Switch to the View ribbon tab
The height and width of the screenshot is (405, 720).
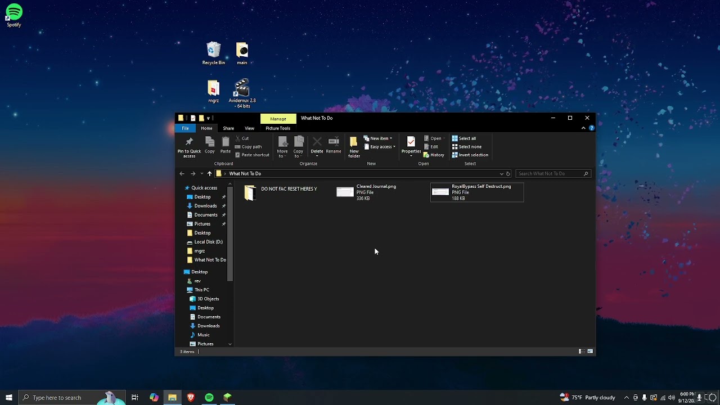pyautogui.click(x=249, y=128)
